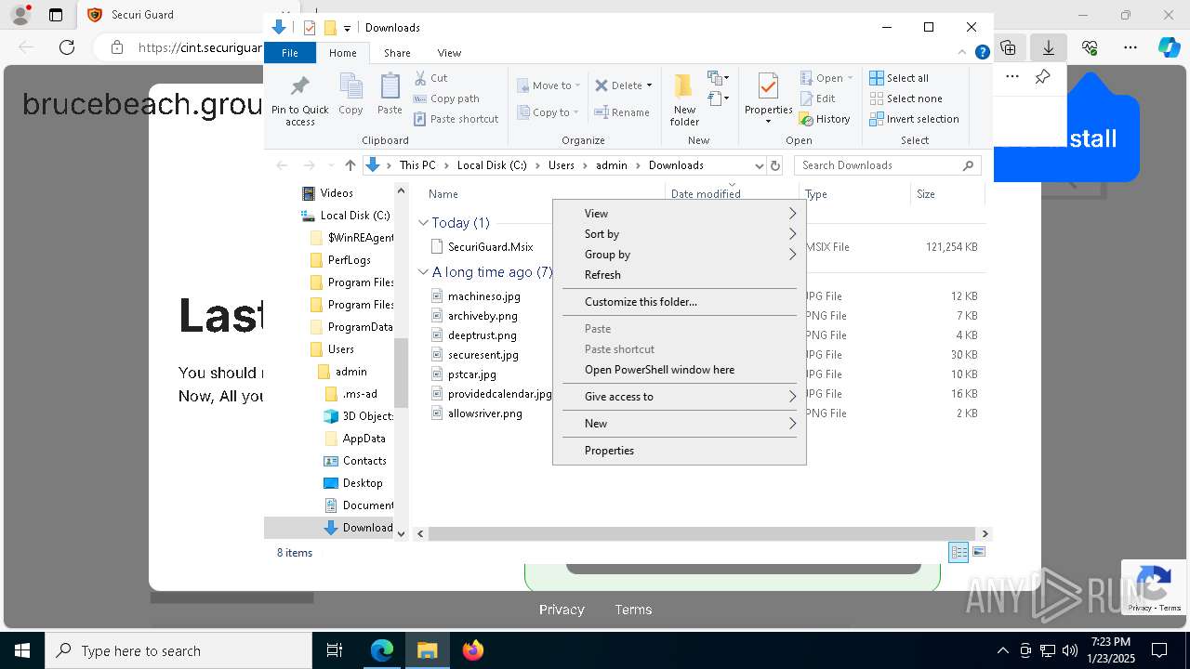
Task: Click the Search Downloads field
Action: (x=888, y=165)
